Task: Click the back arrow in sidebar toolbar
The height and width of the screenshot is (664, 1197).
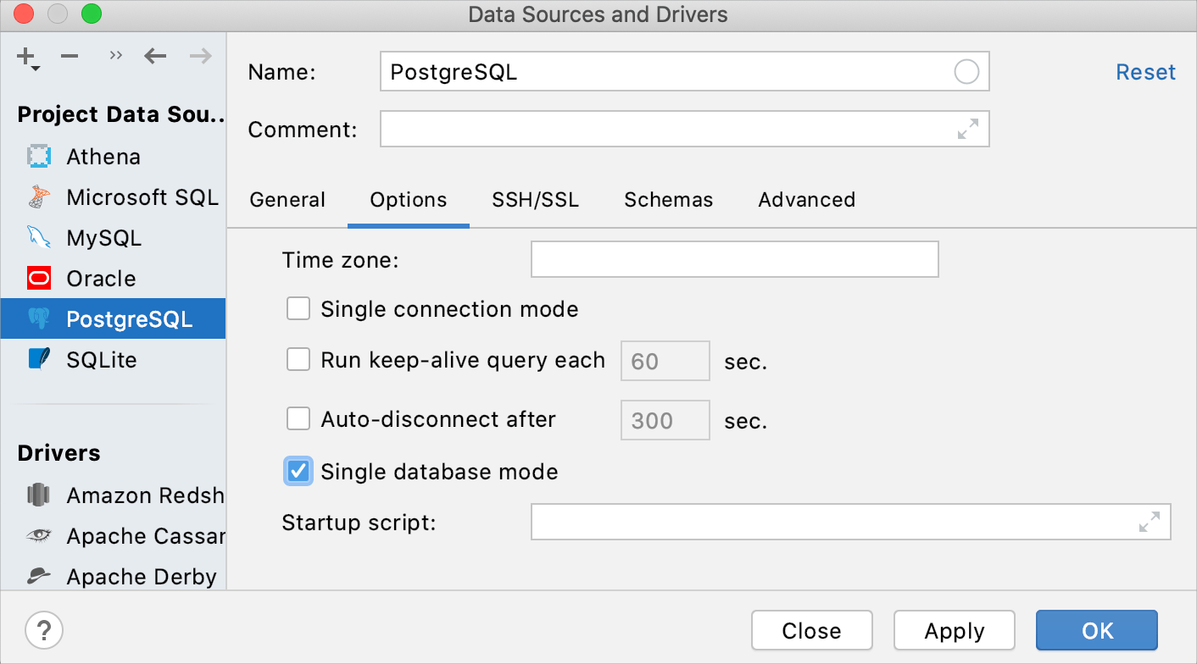Action: pos(155,57)
